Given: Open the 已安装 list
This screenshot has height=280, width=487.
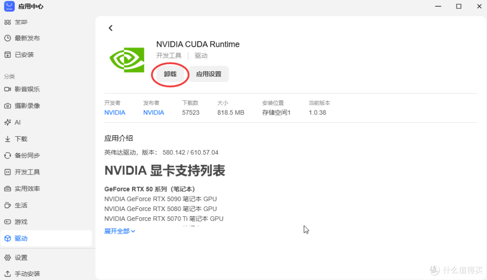Looking at the screenshot, I should click(x=24, y=55).
